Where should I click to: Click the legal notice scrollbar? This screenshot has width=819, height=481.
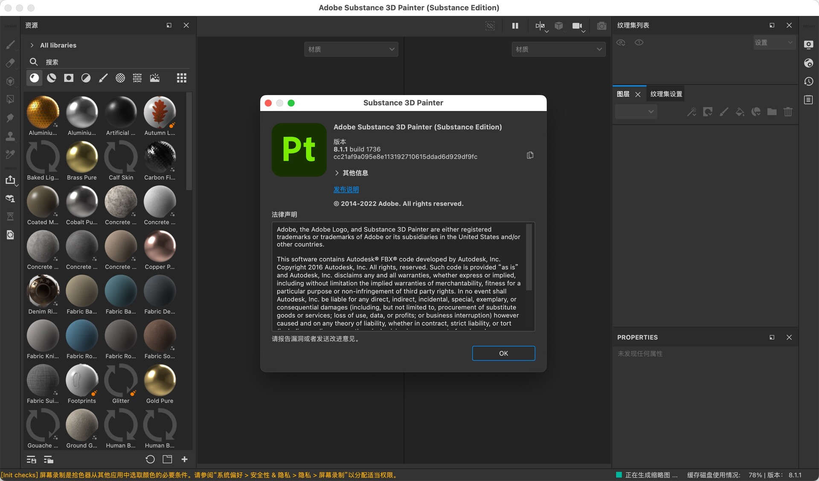tap(529, 257)
